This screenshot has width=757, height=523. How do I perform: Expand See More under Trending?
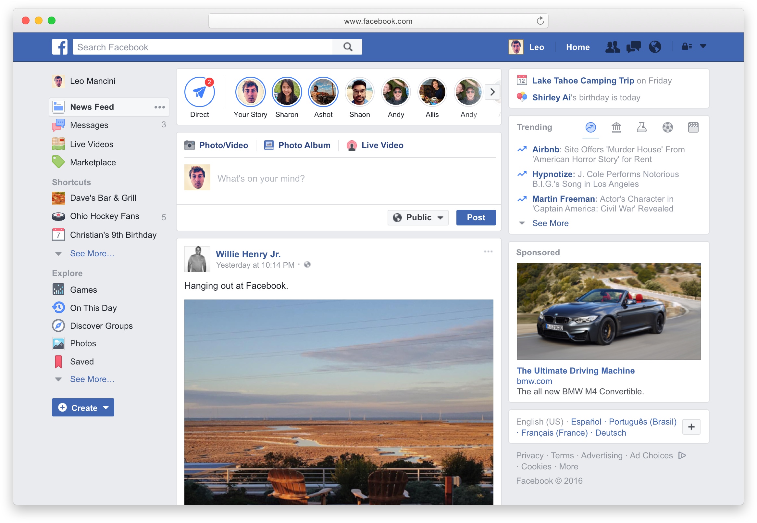tap(550, 223)
